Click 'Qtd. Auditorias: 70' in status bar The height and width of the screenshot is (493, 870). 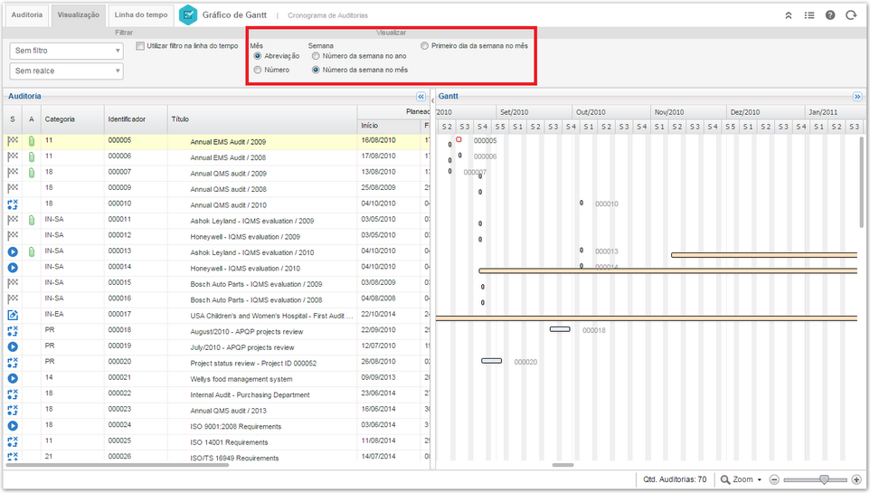tap(675, 479)
